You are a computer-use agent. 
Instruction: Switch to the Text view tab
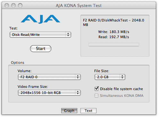(88, 111)
